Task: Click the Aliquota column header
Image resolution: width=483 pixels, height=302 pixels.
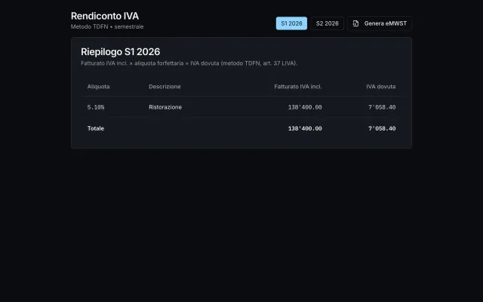Action: (98, 87)
